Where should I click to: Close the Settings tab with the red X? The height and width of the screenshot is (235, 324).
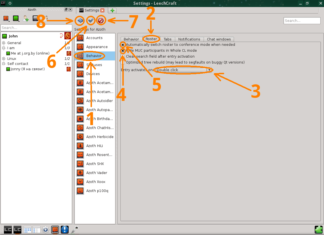tap(102, 10)
